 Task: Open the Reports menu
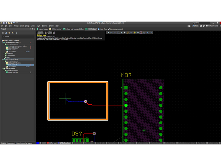point(44,26)
